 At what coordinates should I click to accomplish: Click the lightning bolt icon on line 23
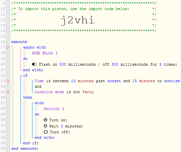click(8, 81)
